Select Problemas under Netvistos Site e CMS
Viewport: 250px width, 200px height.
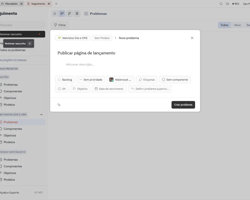[x=22, y=122]
